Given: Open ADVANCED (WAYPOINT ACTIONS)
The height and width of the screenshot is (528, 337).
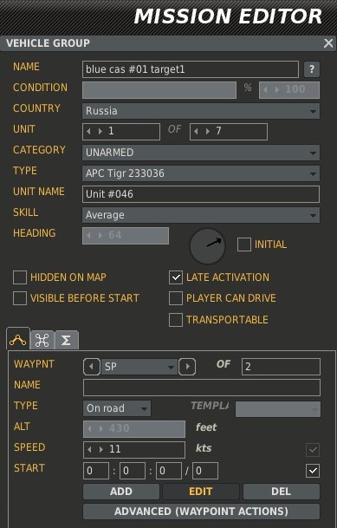Looking at the screenshot, I should 201,512.
